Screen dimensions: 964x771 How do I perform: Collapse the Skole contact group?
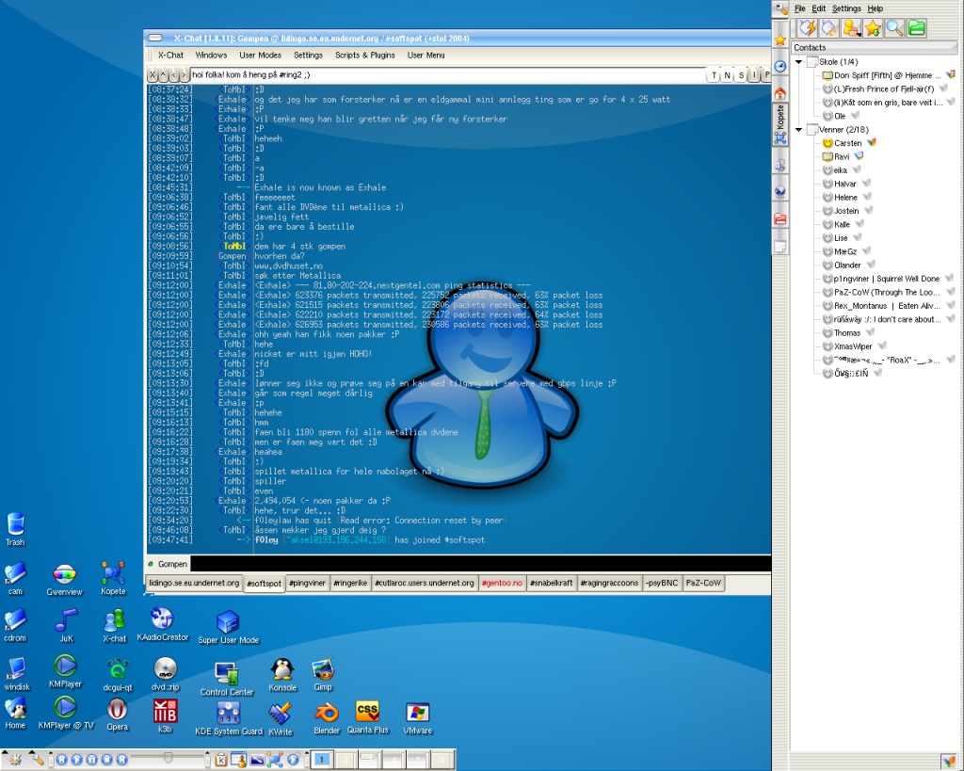point(798,62)
